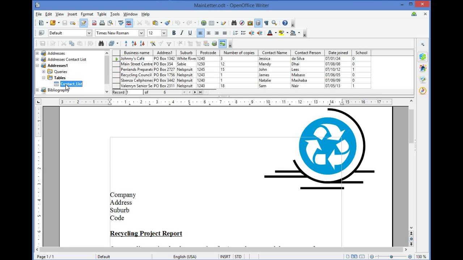Click the Zoom magnifier icon
This screenshot has height=260, width=463.
(x=274, y=23)
